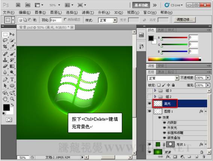Viewport: 213px width, 161px height.
Task: Select the Spot Healing Brush tool
Action: [x=5, y=54]
